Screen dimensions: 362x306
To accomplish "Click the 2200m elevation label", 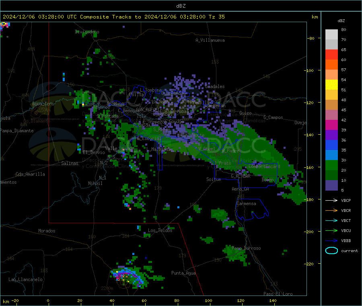I will click(x=107, y=288).
